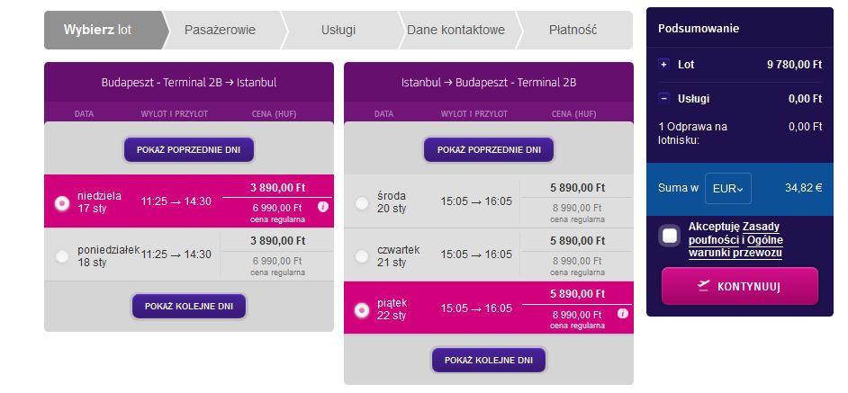Open Zasady poufności link

tap(735, 233)
